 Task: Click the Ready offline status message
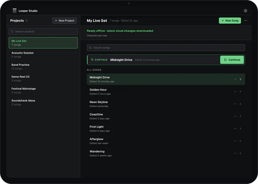coord(120,31)
